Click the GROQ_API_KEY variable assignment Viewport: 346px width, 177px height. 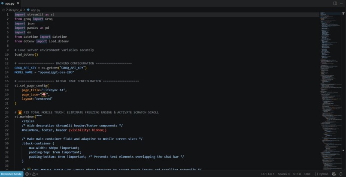coord(51,68)
